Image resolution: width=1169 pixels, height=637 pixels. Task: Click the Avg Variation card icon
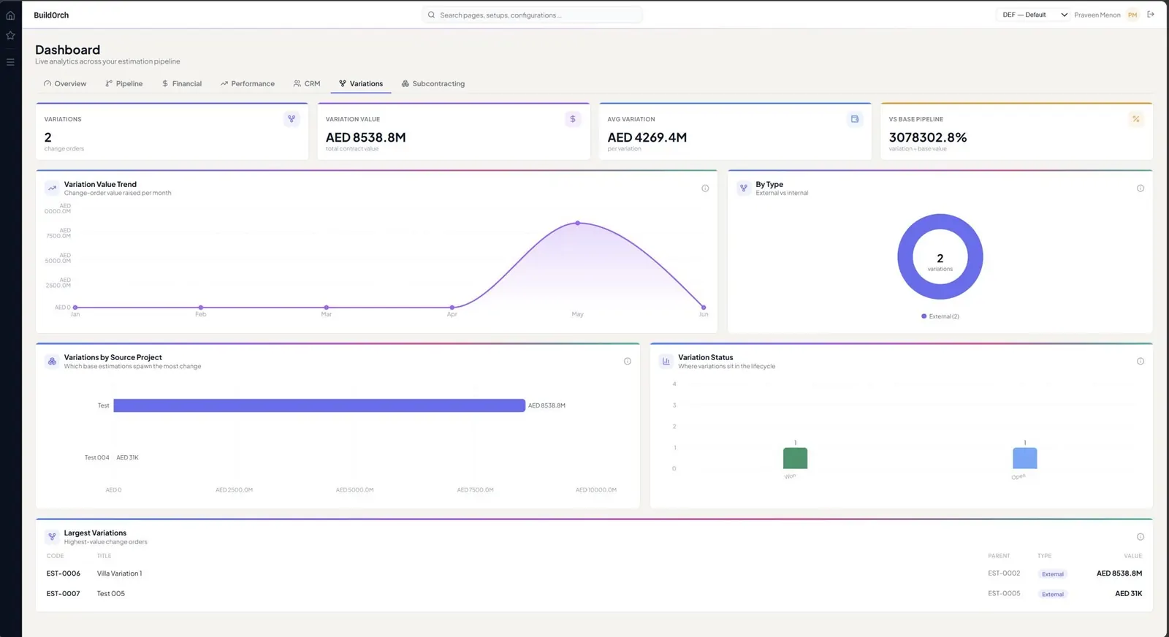click(x=855, y=119)
